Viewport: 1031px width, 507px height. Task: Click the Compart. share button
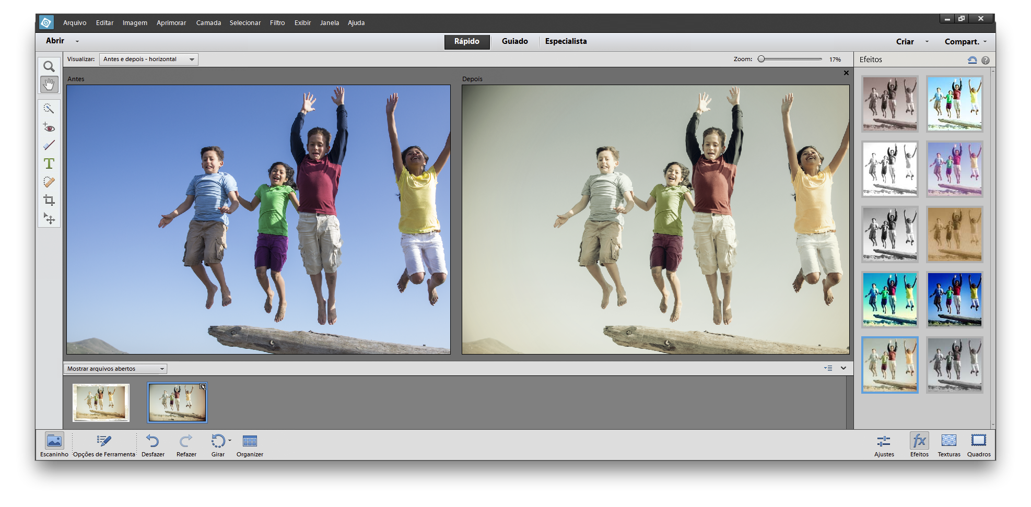coord(962,42)
